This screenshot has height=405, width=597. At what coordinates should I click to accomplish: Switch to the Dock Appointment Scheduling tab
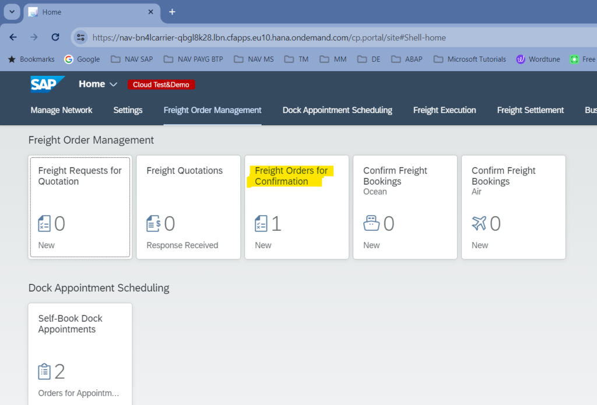pyautogui.click(x=337, y=110)
